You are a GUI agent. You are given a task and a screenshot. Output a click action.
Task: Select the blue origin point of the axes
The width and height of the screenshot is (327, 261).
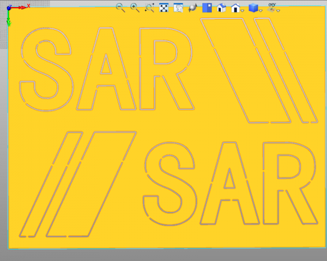tap(9, 8)
